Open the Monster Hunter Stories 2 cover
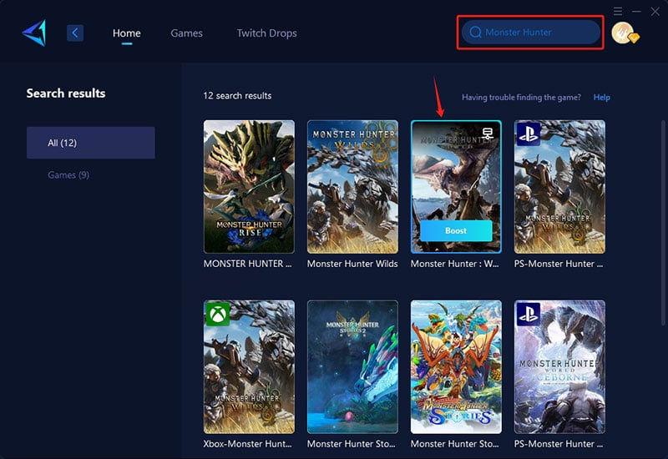The height and width of the screenshot is (459, 668). pos(352,367)
